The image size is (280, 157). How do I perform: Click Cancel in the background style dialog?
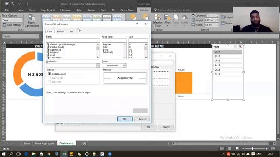[x=166, y=127]
